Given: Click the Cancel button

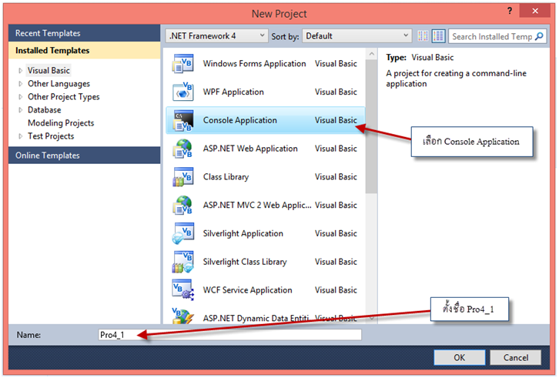Looking at the screenshot, I should [x=516, y=357].
